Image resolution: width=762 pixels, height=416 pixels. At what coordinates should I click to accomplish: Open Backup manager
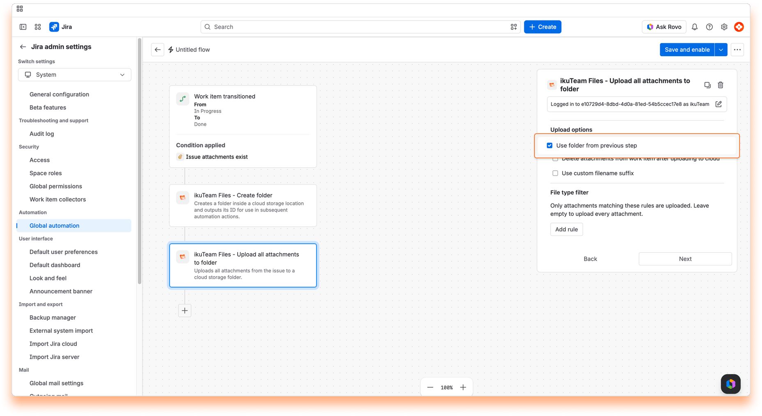coord(53,318)
